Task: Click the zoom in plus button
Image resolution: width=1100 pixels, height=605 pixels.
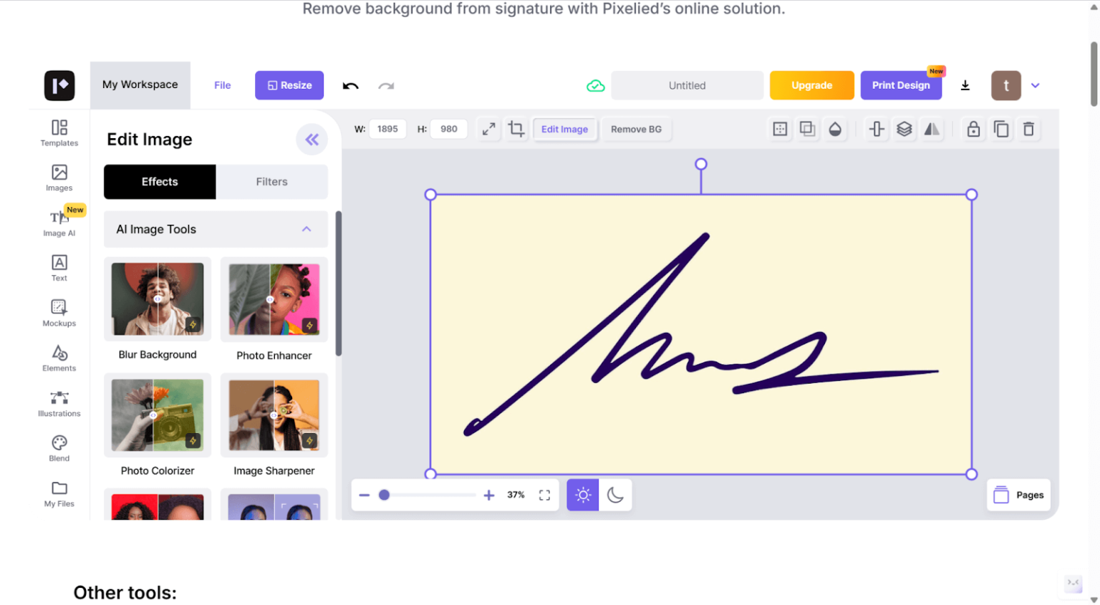Action: (x=489, y=495)
